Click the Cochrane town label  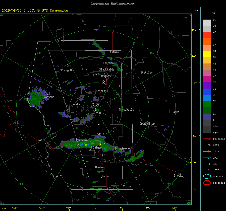coord(82,140)
